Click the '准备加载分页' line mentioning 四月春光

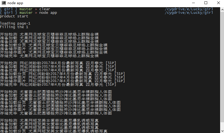62,74
